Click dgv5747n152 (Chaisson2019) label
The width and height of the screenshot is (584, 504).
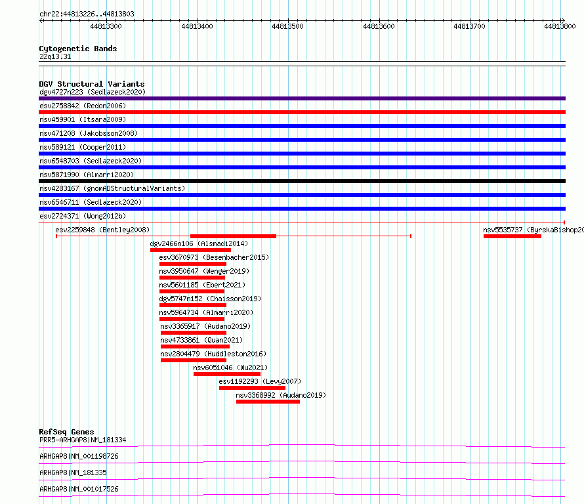point(210,299)
